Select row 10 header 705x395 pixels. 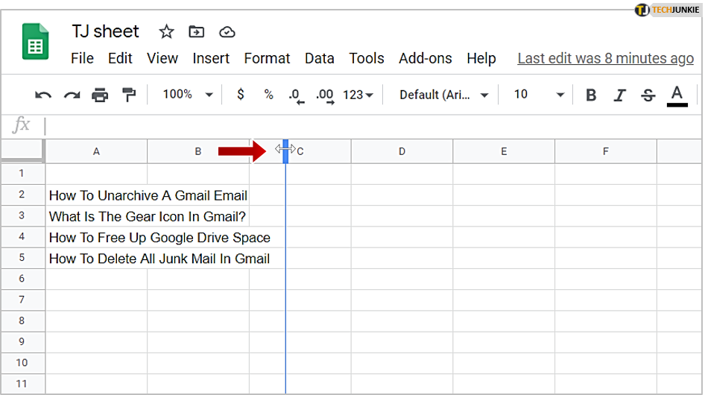[22, 363]
